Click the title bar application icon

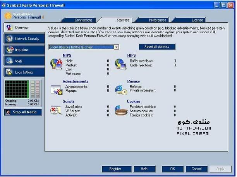coord(3,5)
